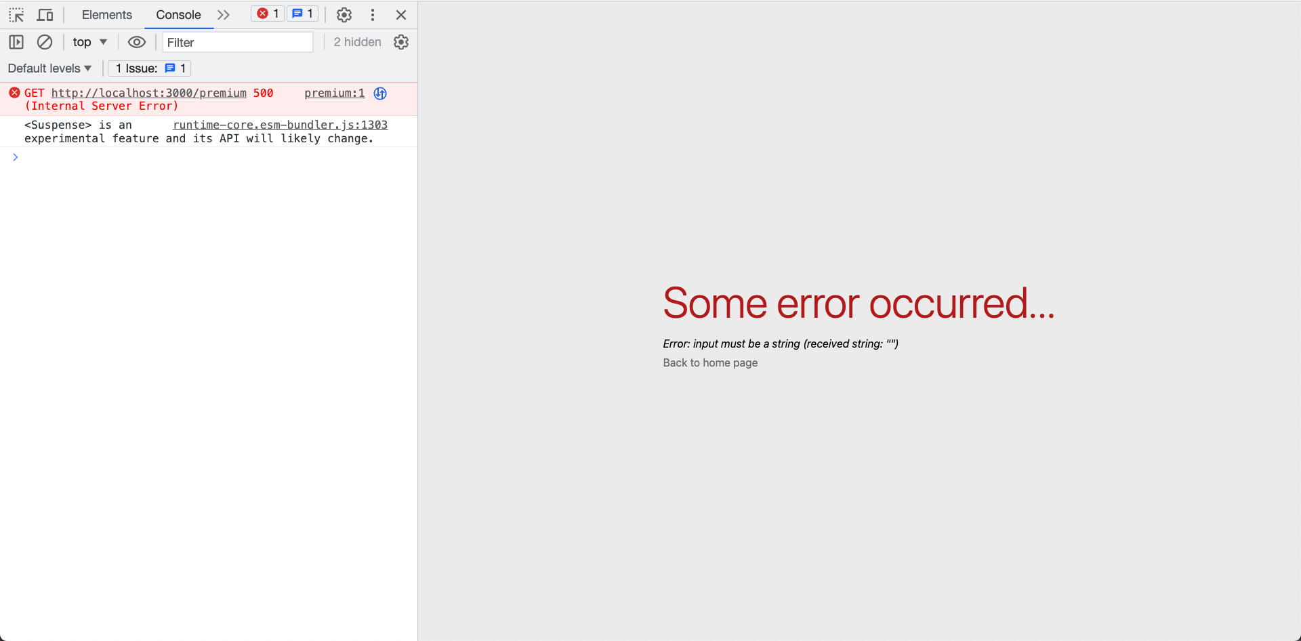Open the more options kebab menu
The height and width of the screenshot is (641, 1301).
click(x=373, y=14)
